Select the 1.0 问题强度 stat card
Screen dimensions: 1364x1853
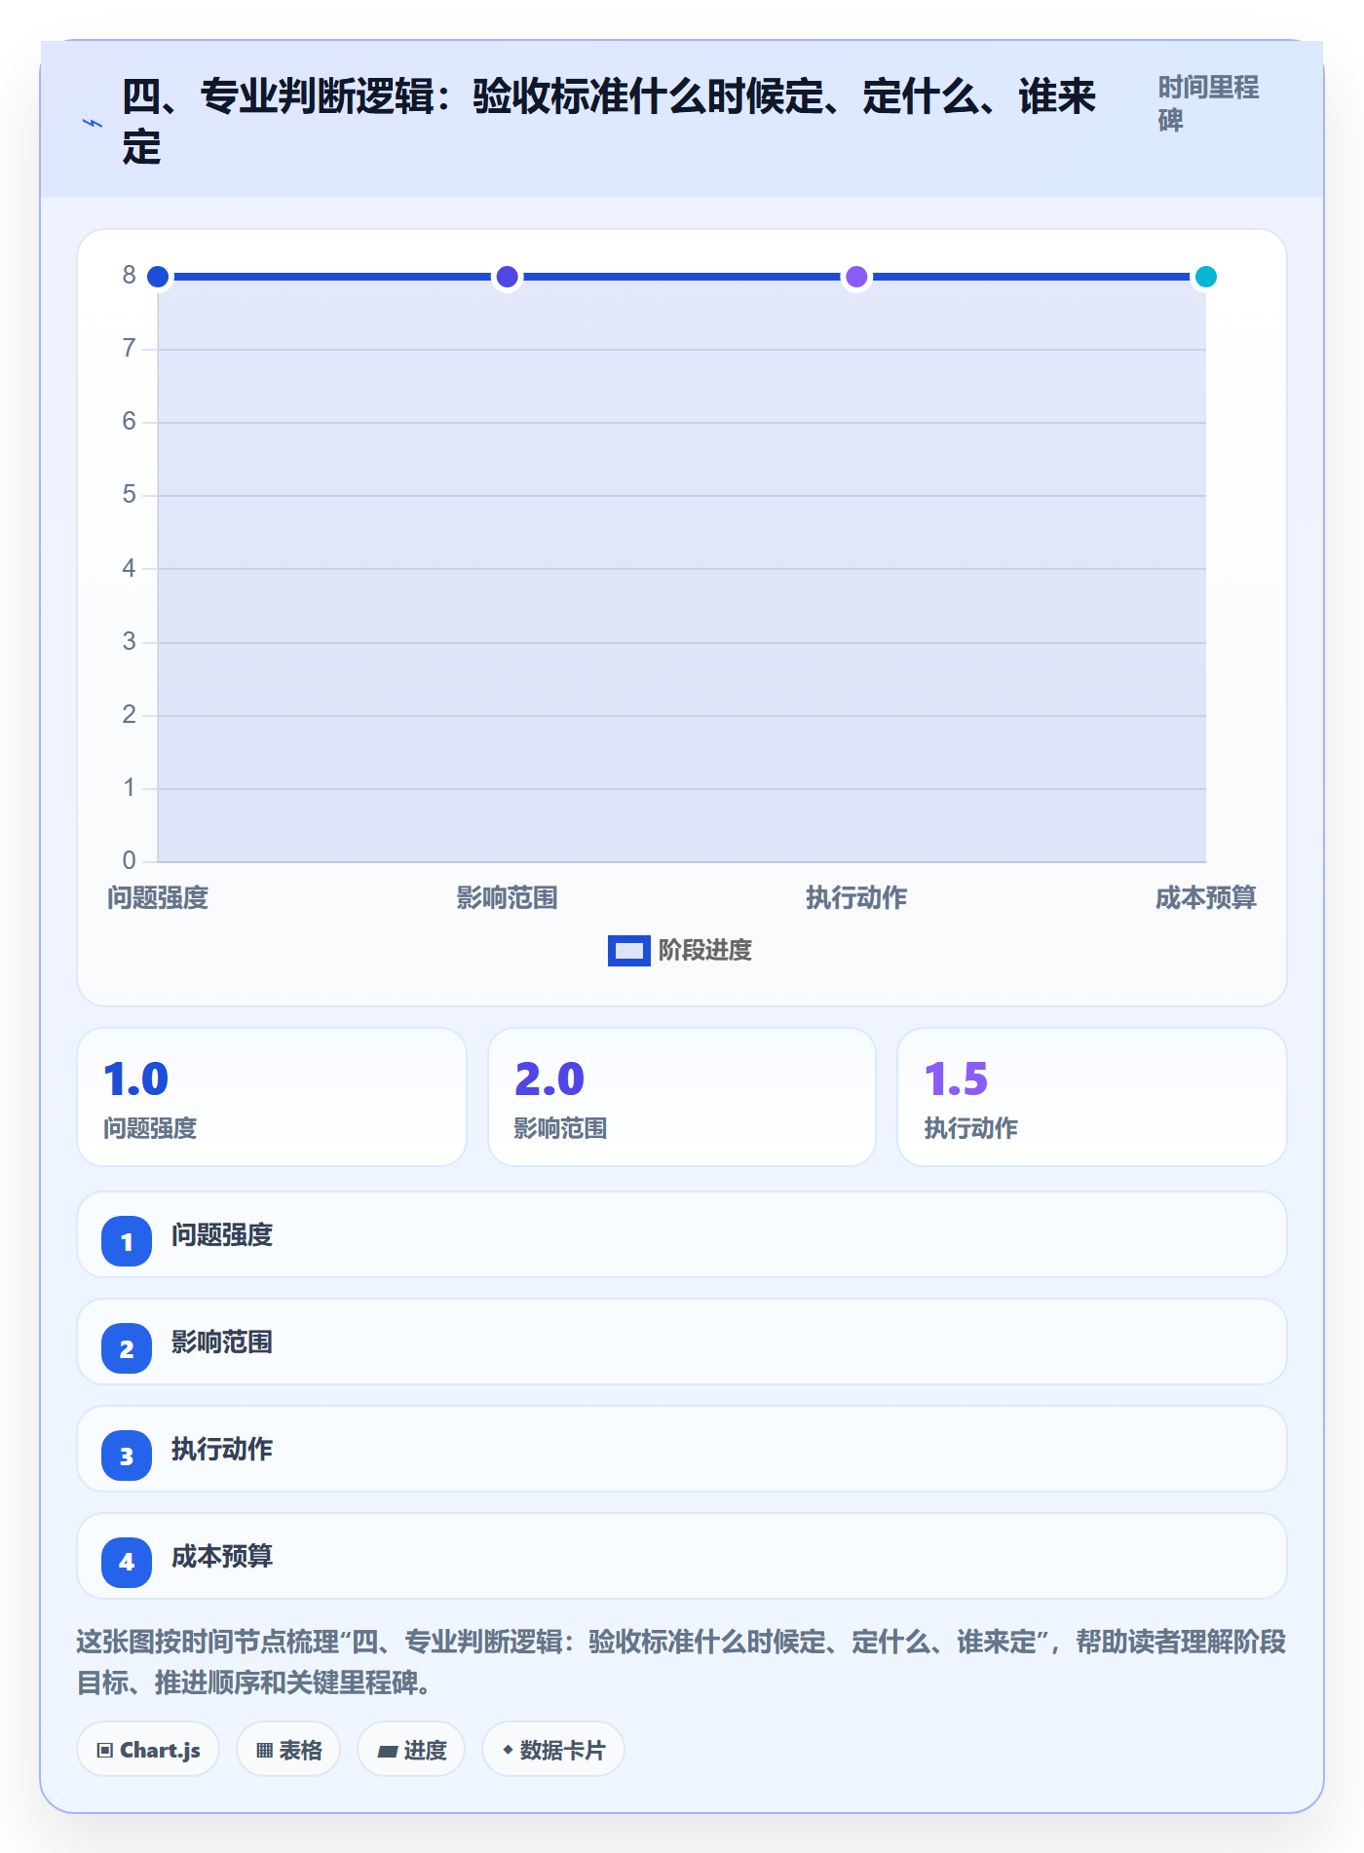tap(272, 1097)
